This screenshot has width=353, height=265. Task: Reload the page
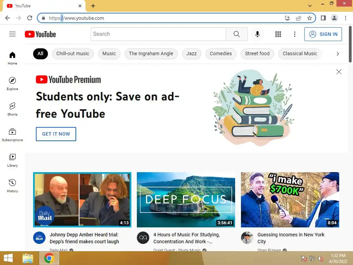point(30,18)
